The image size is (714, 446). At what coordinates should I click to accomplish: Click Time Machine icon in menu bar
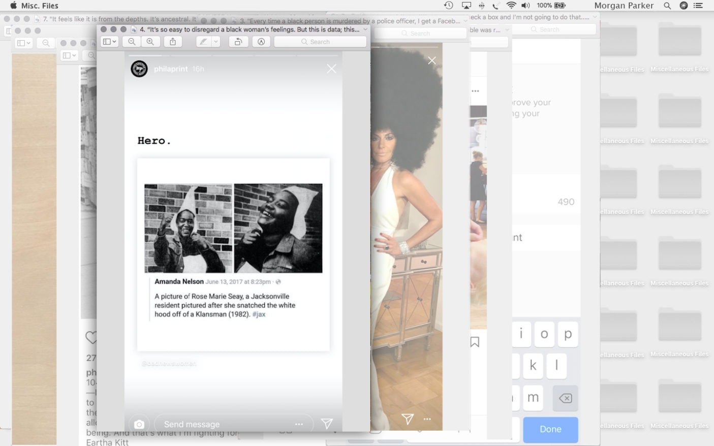coord(448,6)
